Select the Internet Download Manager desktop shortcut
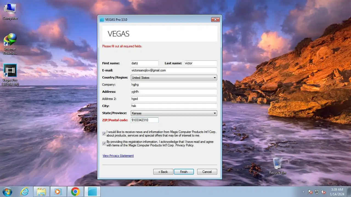 point(10,44)
